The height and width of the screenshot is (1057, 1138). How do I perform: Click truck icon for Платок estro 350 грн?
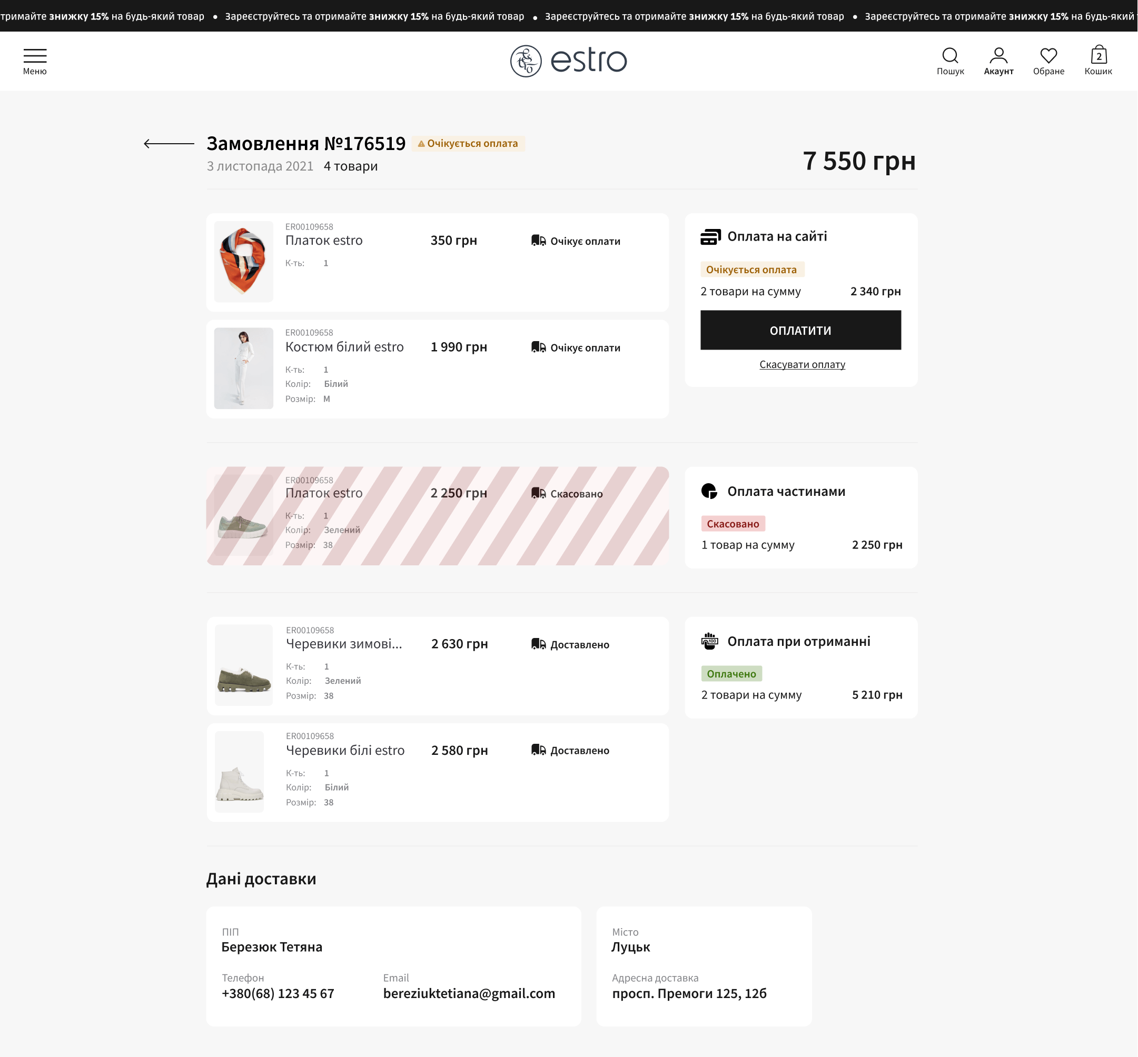coord(538,241)
